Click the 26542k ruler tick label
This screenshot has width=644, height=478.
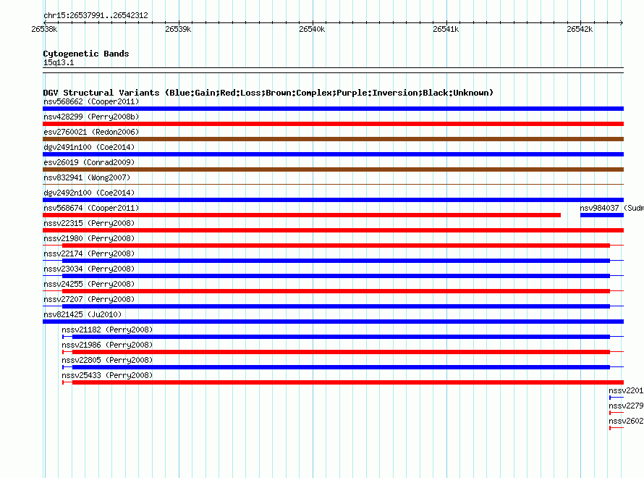click(x=580, y=29)
